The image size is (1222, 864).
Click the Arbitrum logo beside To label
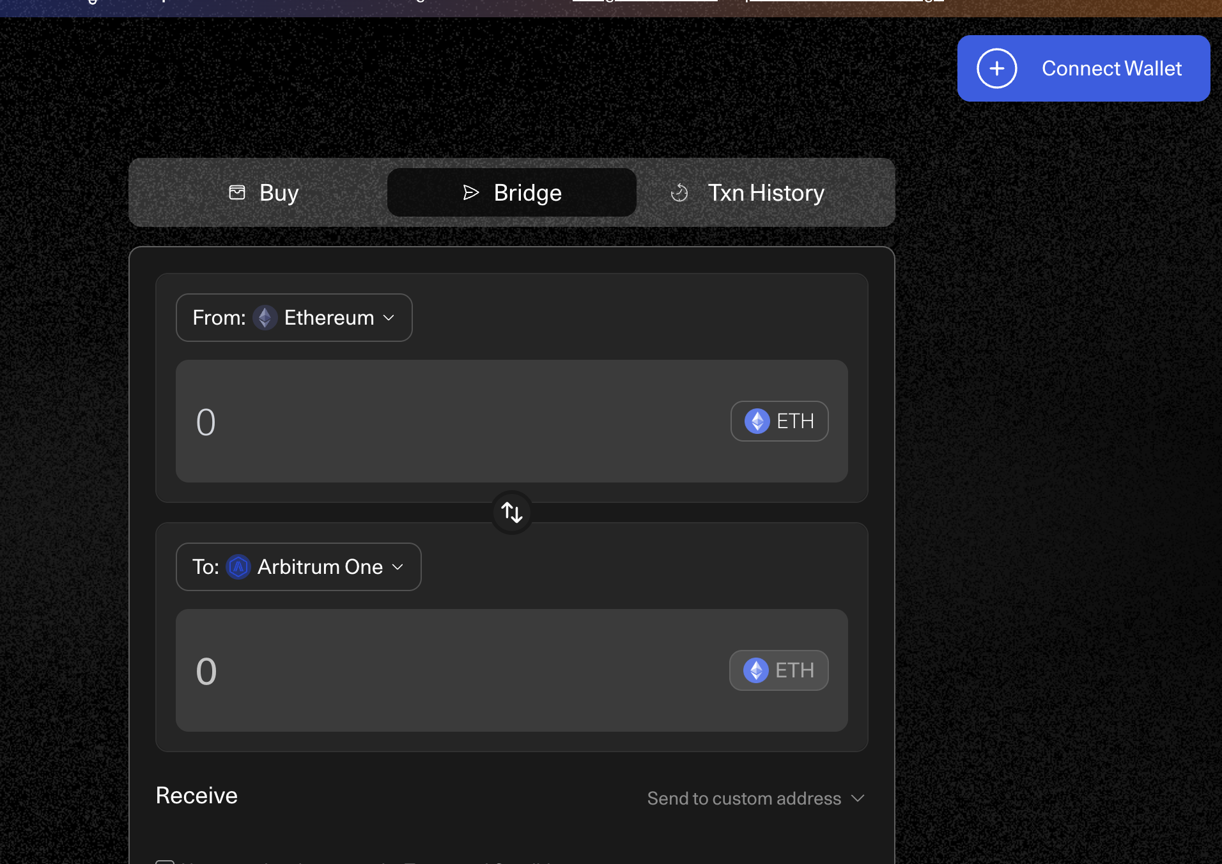point(238,567)
